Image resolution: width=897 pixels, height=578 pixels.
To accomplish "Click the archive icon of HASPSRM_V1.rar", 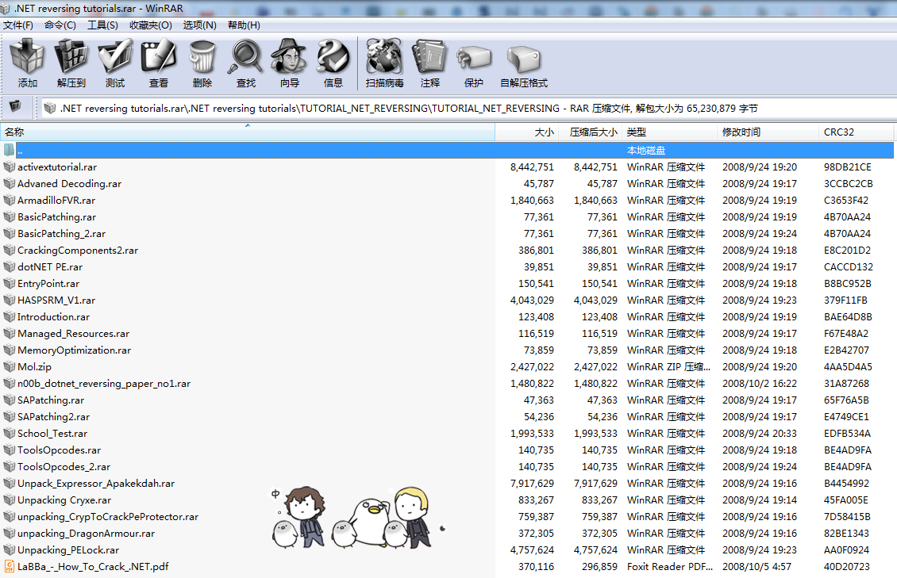I will (10, 300).
